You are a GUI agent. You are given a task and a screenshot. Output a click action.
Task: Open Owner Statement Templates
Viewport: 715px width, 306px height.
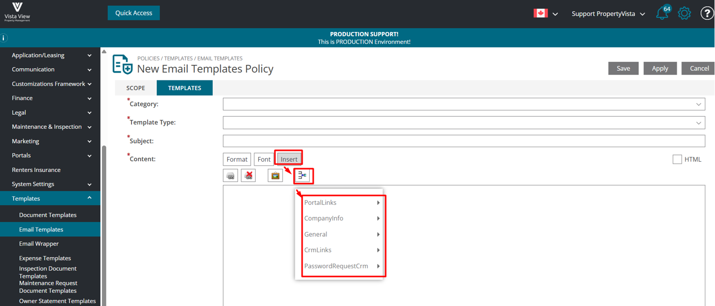pos(57,301)
